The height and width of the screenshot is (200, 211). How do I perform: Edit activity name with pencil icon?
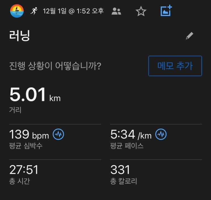pyautogui.click(x=189, y=36)
